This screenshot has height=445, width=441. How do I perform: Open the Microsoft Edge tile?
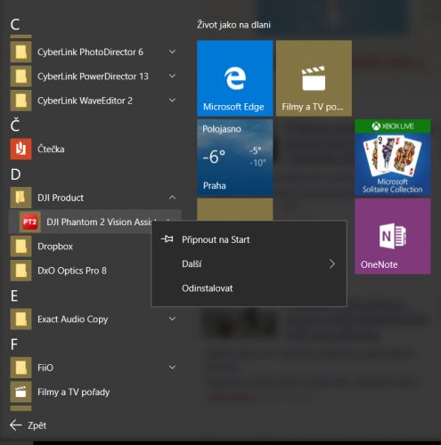tap(235, 78)
